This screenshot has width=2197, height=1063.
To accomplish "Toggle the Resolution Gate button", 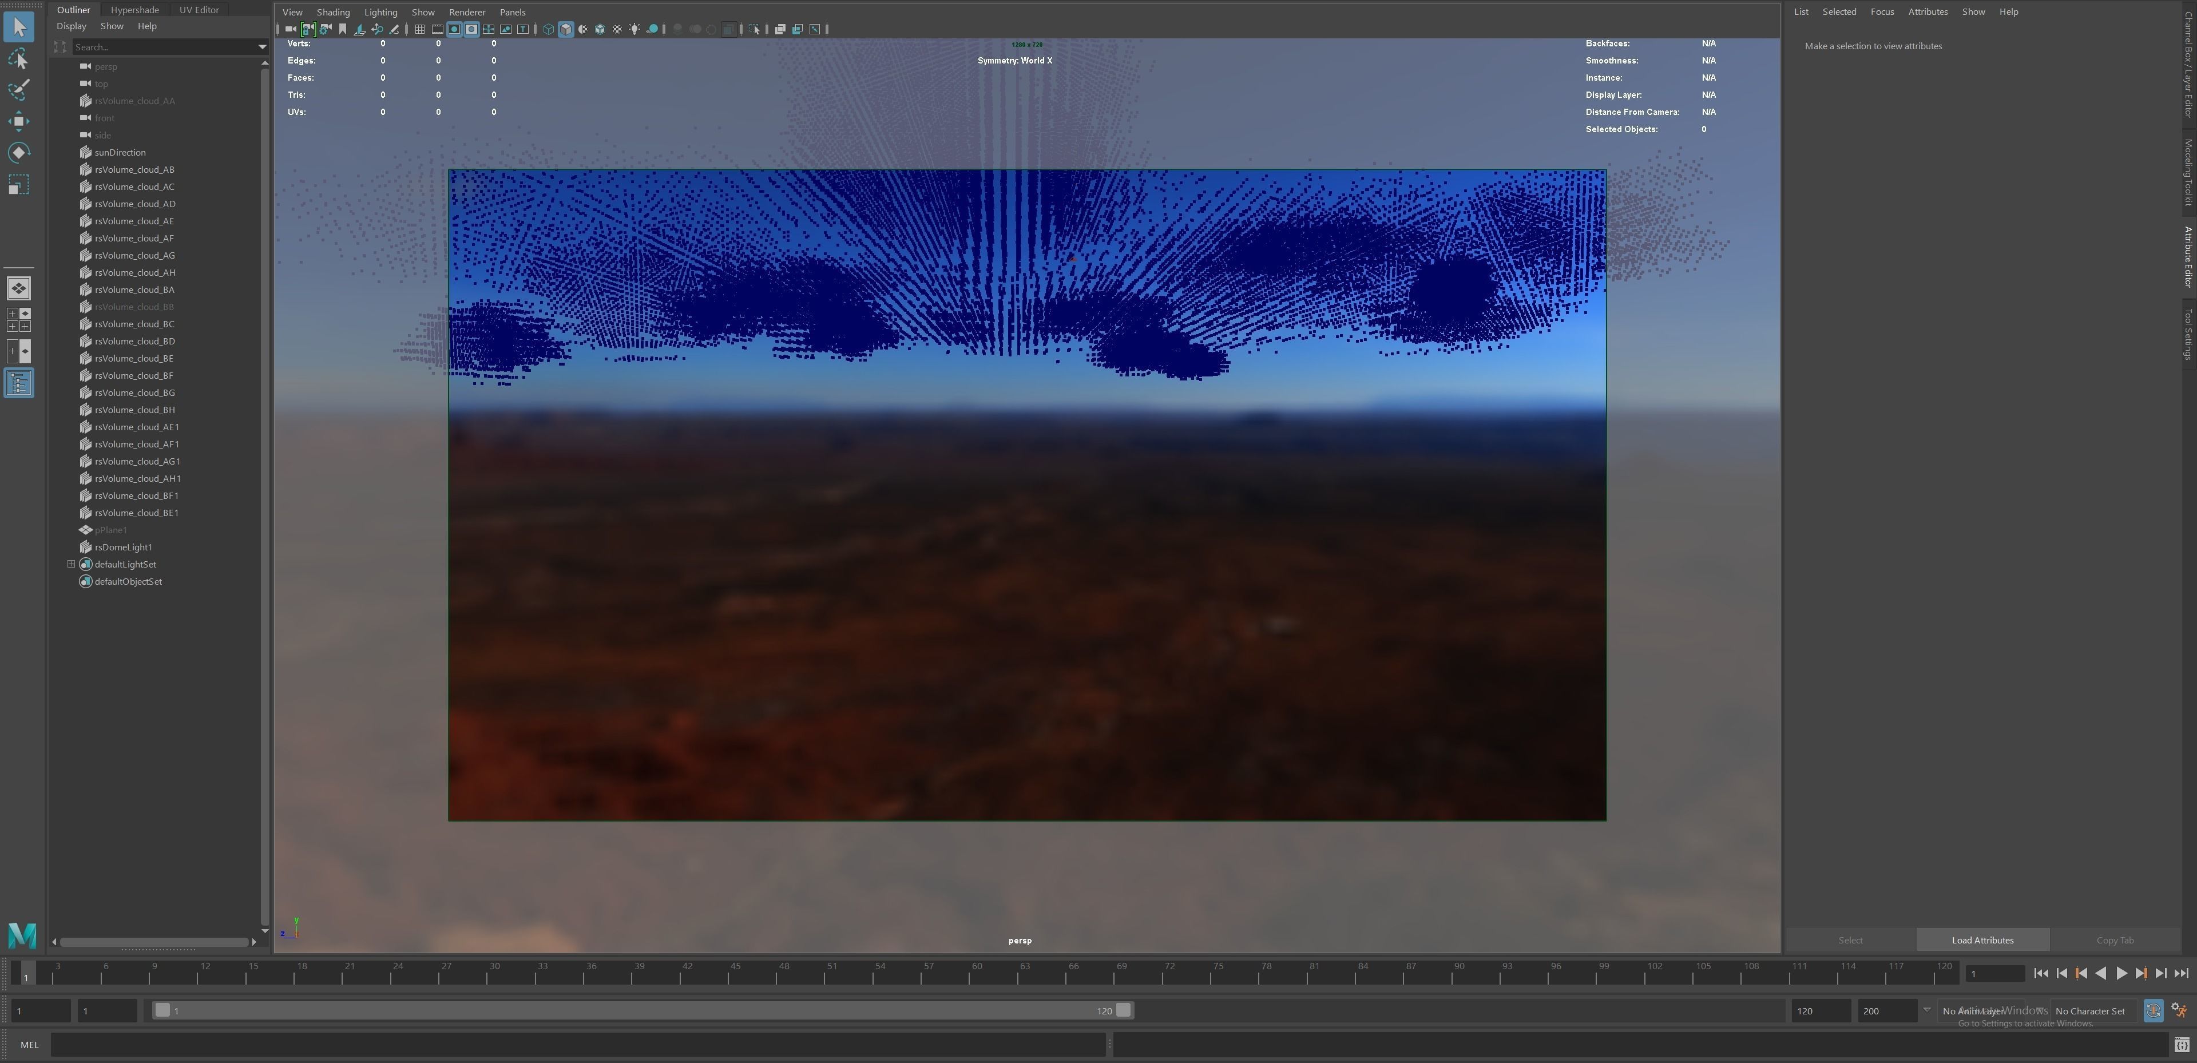I will click(x=454, y=29).
